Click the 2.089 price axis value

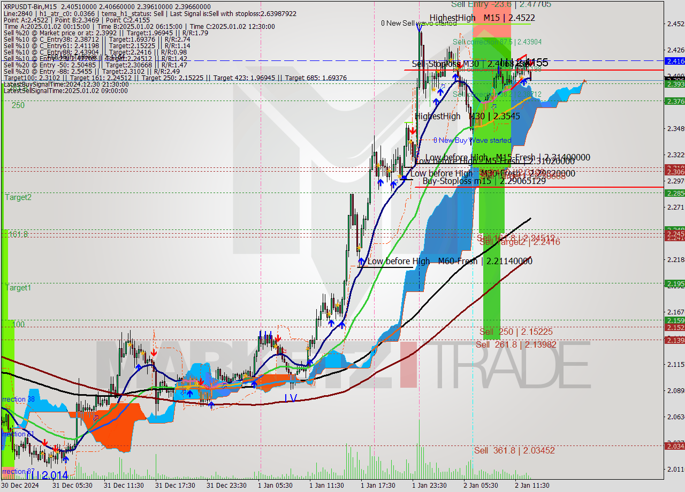click(675, 390)
